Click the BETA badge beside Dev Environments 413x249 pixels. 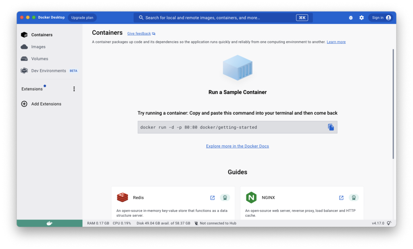[73, 71]
